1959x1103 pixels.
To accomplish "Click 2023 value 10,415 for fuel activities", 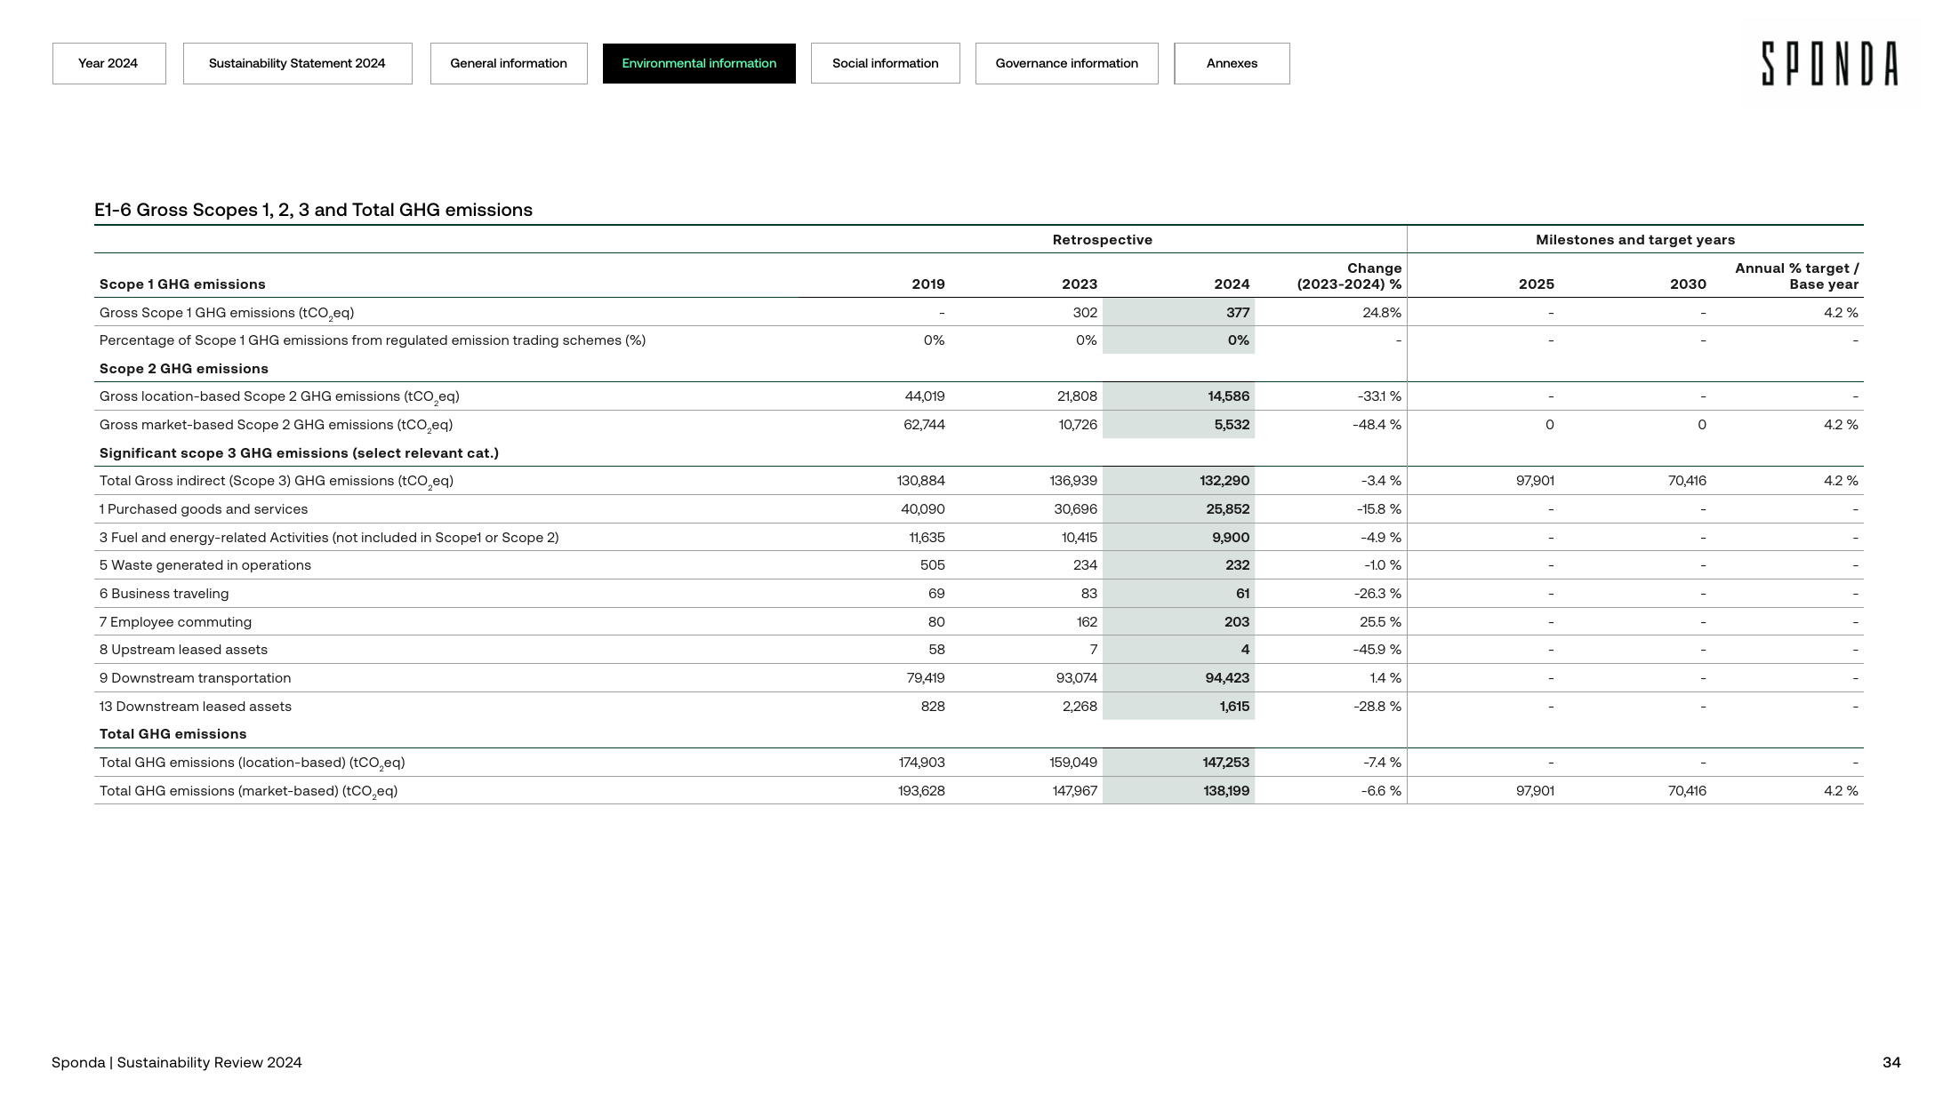I will point(1080,538).
